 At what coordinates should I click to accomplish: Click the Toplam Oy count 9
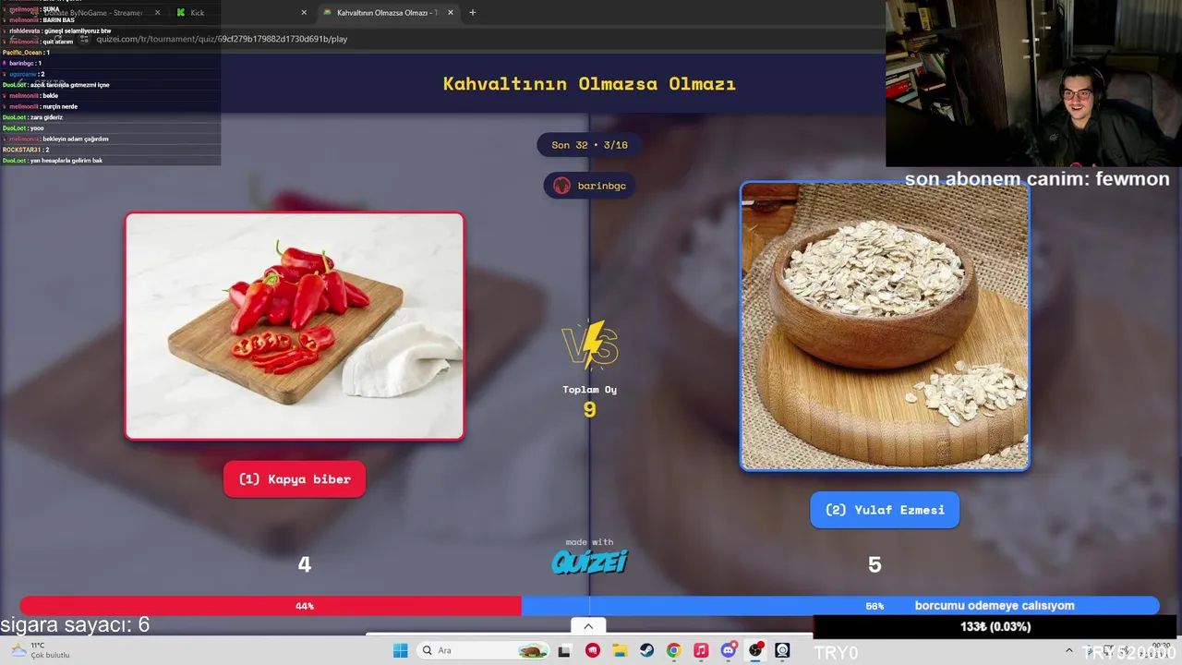[x=589, y=409]
